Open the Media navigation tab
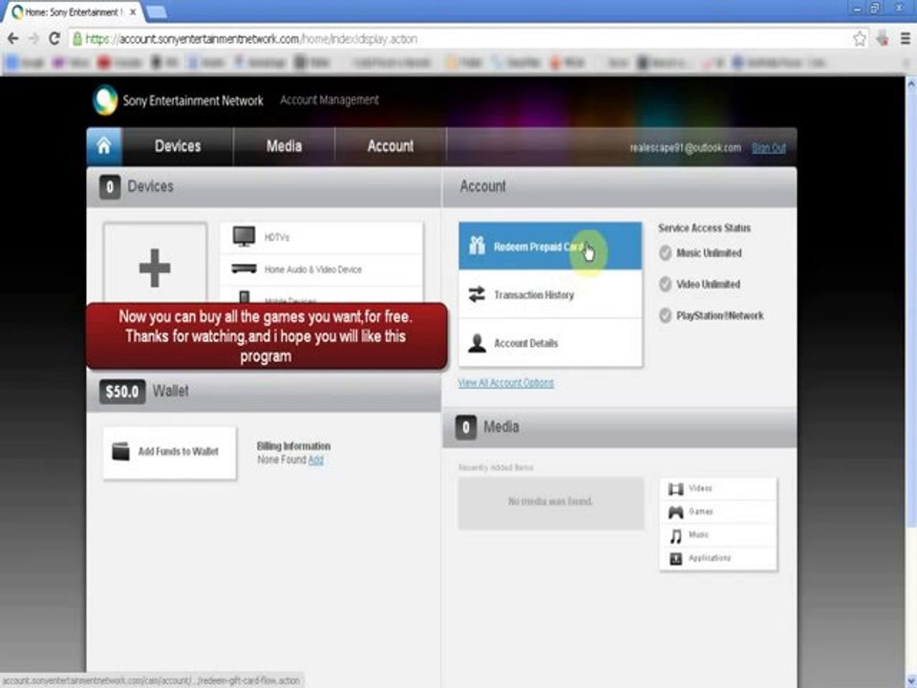917x688 pixels. pyautogui.click(x=284, y=145)
